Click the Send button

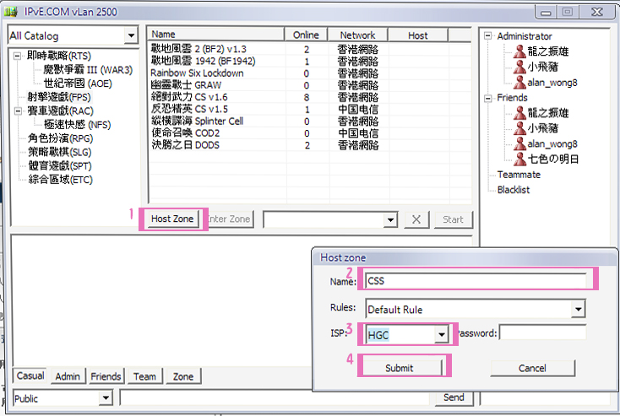(x=454, y=397)
